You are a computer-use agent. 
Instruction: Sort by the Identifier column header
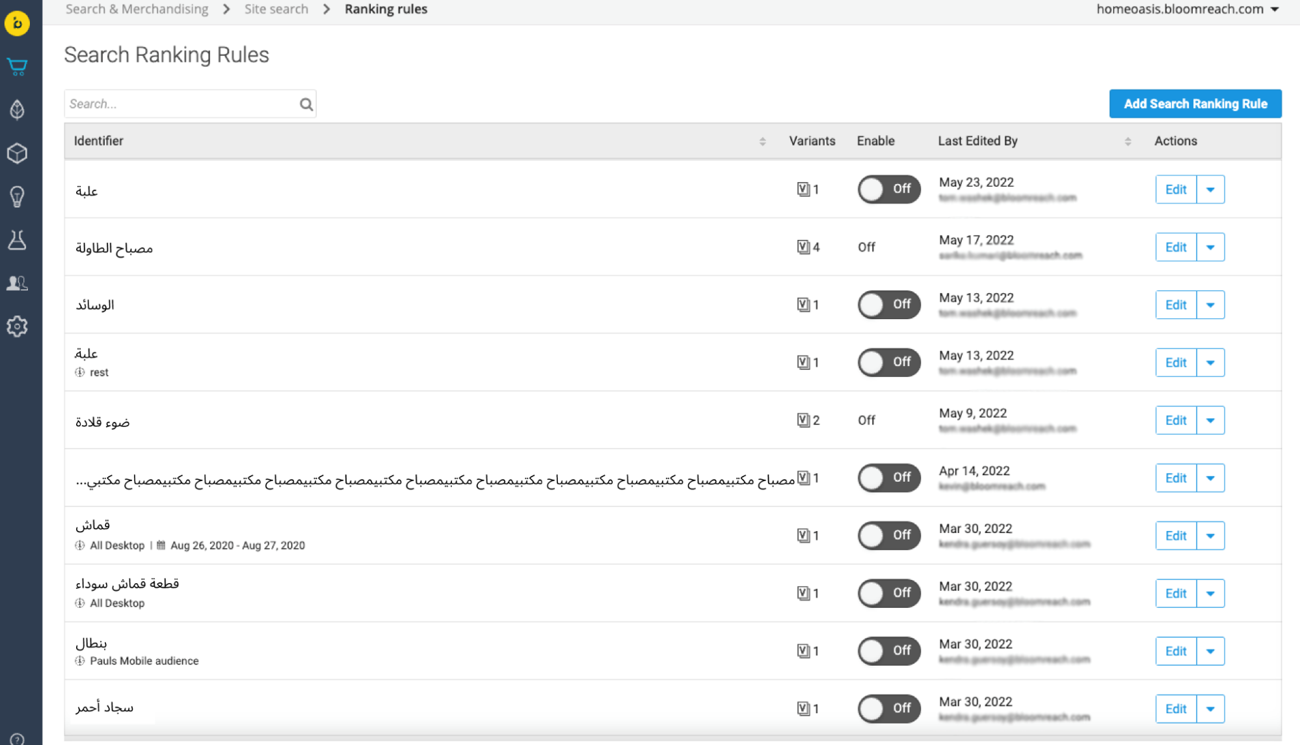click(x=98, y=141)
